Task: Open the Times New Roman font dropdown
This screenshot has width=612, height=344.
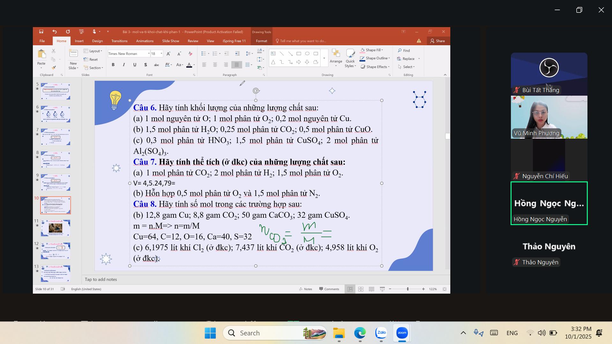Action: (x=149, y=54)
